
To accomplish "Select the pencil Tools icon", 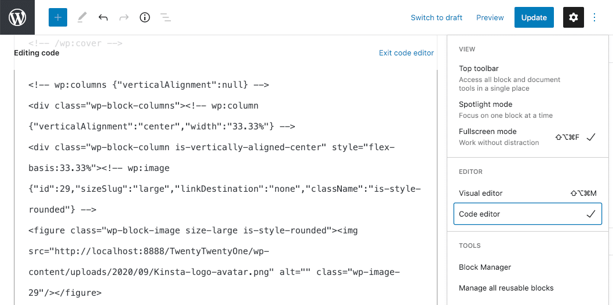I will coord(82,17).
